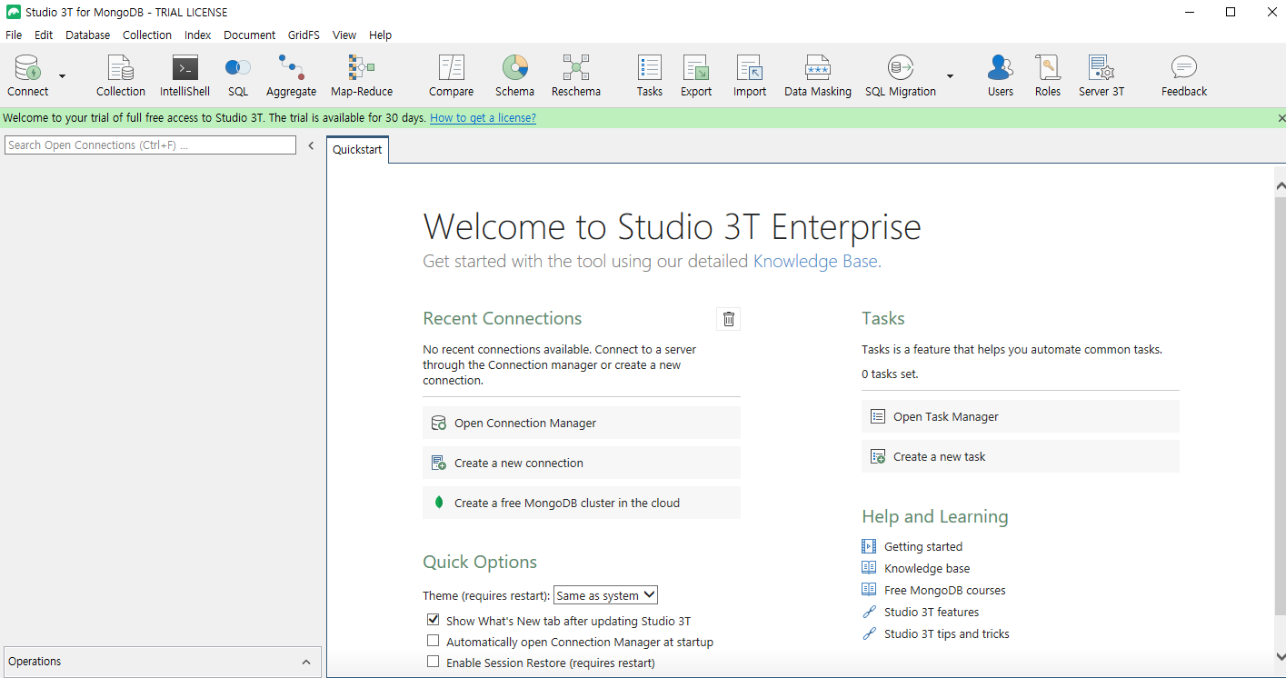The height and width of the screenshot is (678, 1286).
Task: Open the Compare tool
Action: 452,75
